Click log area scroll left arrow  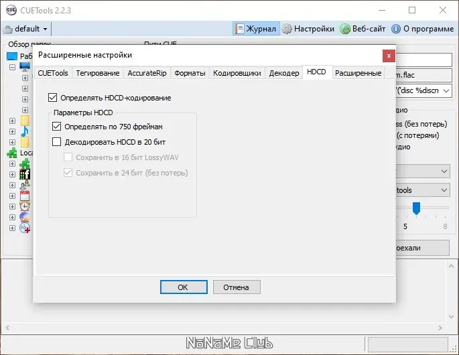pyautogui.click(x=7, y=328)
